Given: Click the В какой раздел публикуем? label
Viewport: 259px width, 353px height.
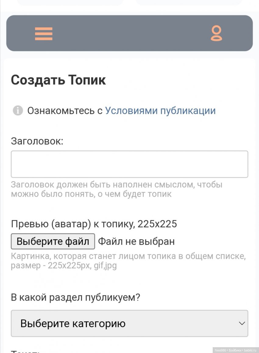Looking at the screenshot, I should [75, 297].
